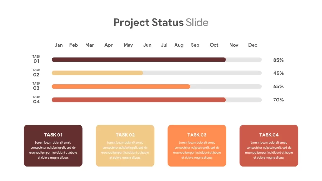Viewport: 322px width, 181px height.
Task: Click the 65% percentage label
Action: point(278,87)
